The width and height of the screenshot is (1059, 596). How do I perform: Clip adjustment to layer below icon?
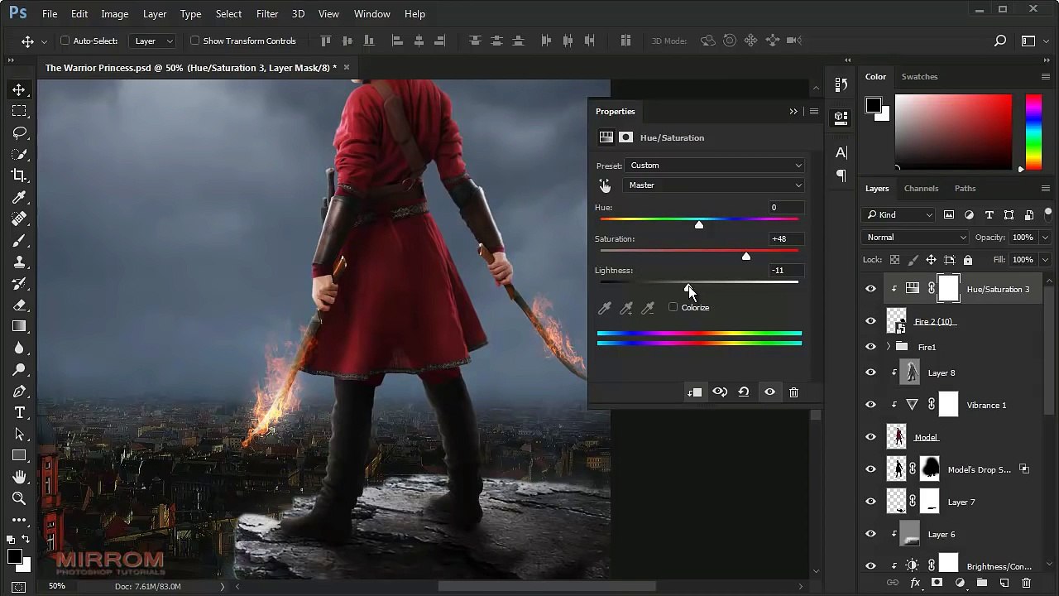pos(694,392)
